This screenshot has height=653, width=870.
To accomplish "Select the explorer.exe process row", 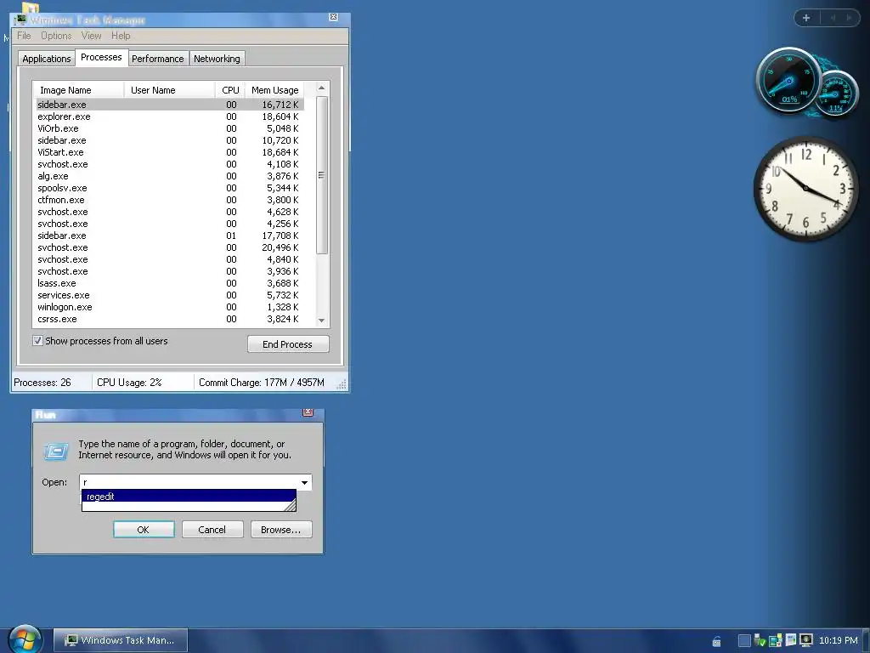I will pyautogui.click(x=170, y=116).
